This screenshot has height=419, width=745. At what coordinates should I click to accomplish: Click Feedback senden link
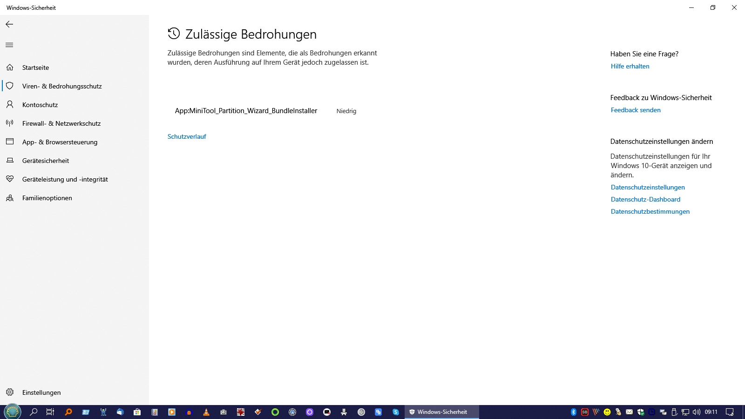point(636,110)
